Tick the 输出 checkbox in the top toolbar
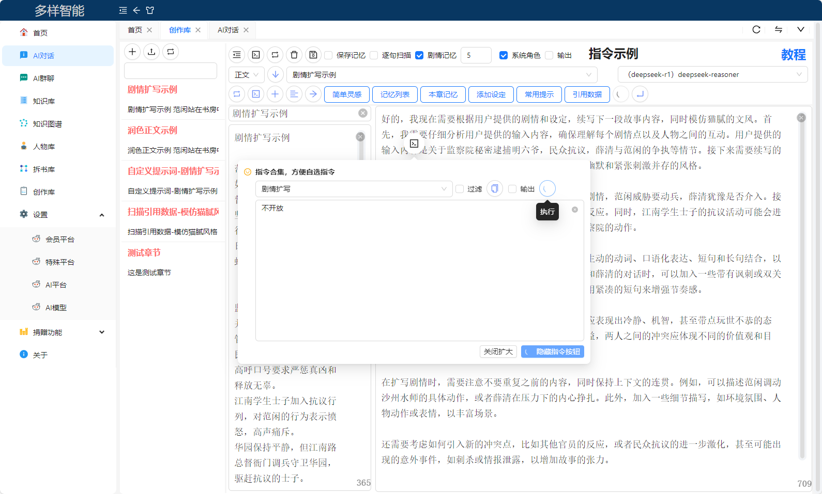This screenshot has width=822, height=494. pos(549,55)
